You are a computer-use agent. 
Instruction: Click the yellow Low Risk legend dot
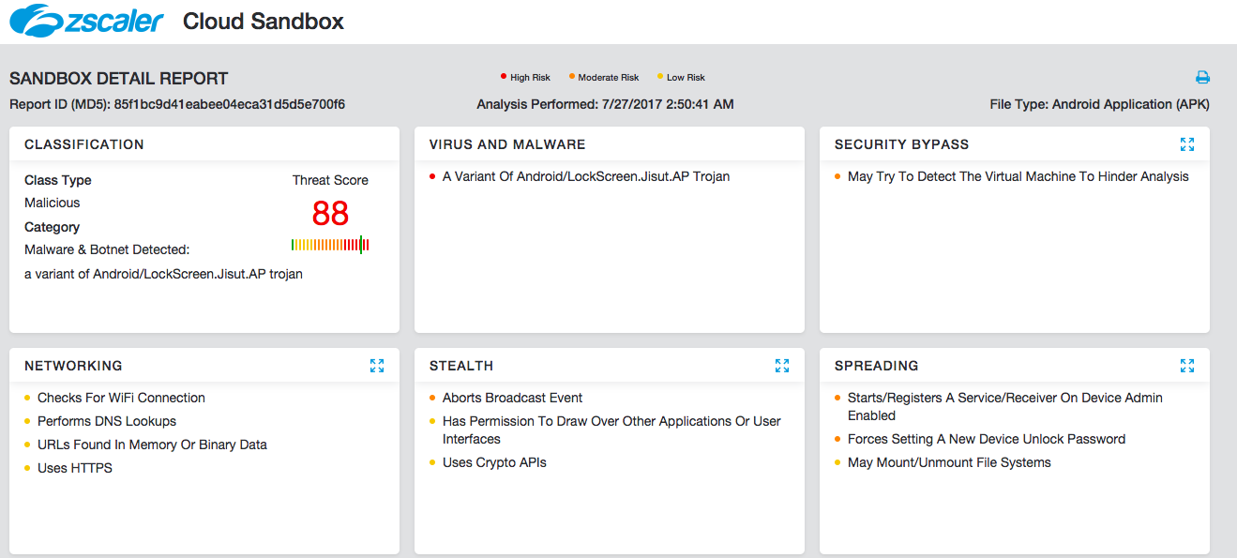[x=660, y=77]
